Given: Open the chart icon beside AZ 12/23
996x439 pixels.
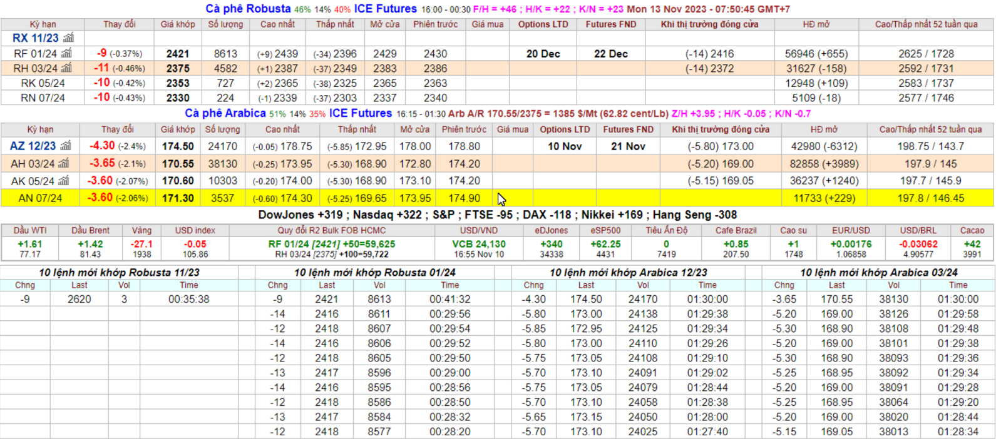Looking at the screenshot, I should click(66, 146).
